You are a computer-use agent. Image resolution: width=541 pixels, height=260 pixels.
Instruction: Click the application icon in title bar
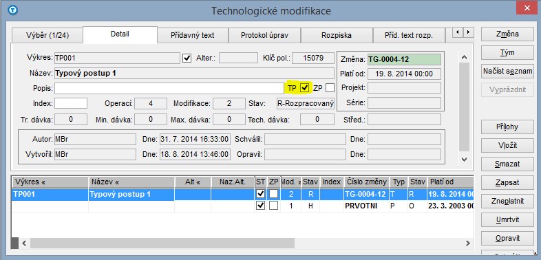[12, 10]
